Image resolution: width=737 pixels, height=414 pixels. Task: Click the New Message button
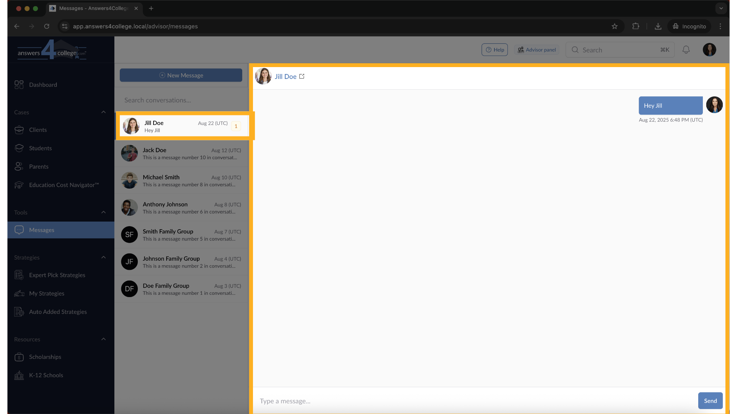(x=181, y=76)
